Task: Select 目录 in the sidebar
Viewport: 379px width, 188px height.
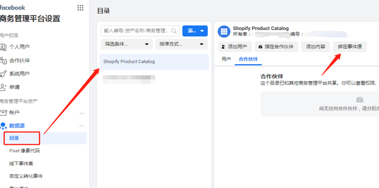Action: coord(43,138)
